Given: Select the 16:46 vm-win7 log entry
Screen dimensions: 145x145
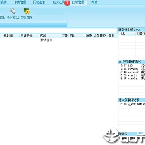Looking at the screenshot, I should (132, 72).
